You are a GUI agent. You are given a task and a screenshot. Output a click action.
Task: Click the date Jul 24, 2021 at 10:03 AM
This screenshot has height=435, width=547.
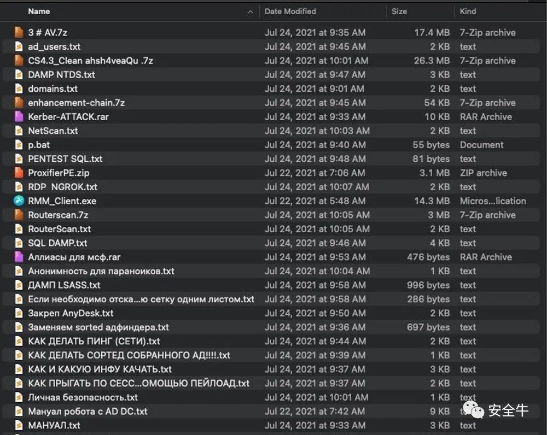[317, 131]
